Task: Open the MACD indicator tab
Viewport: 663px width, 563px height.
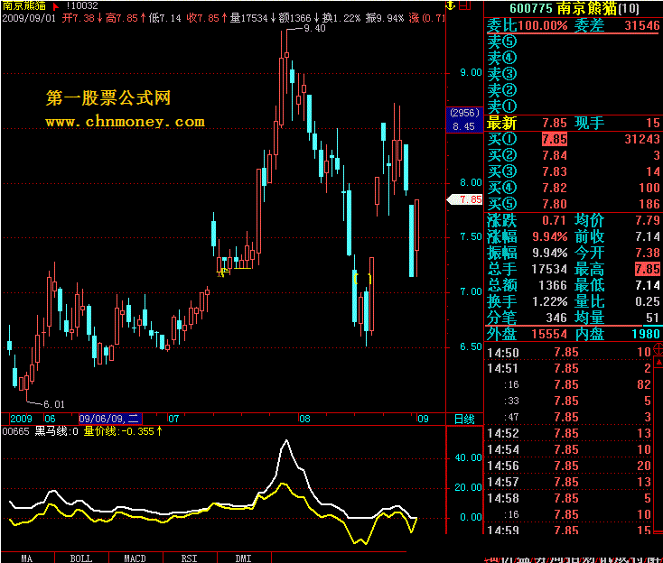Action: 135,558
